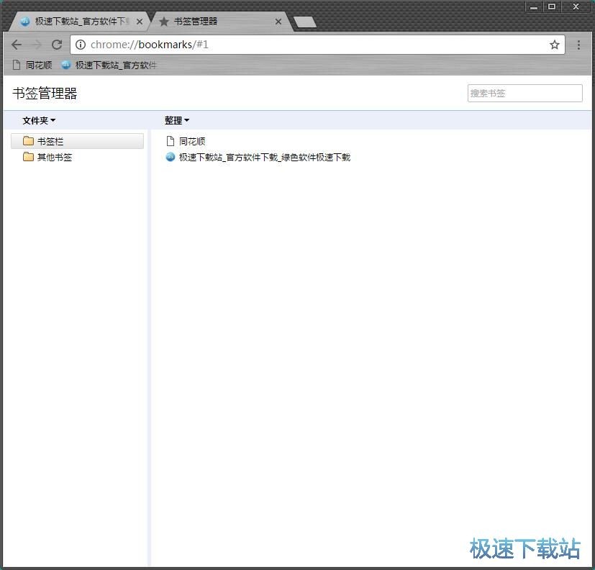The width and height of the screenshot is (595, 570).
Task: Focus the 搜索书签 search box
Action: tap(524, 93)
